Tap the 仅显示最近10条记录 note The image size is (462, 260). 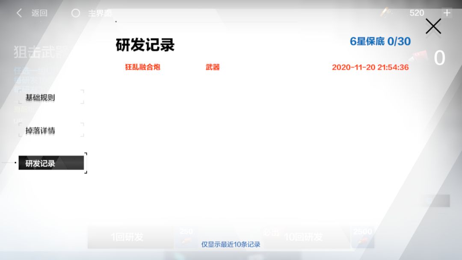point(231,245)
